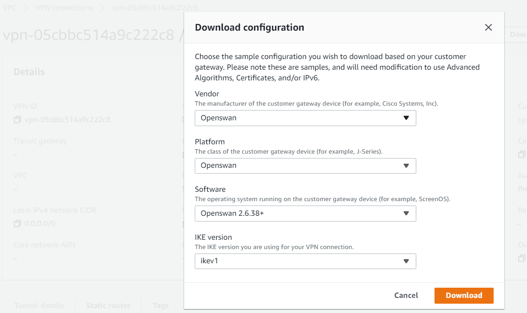Open the IKE version dropdown showing ikev1

[305, 261]
